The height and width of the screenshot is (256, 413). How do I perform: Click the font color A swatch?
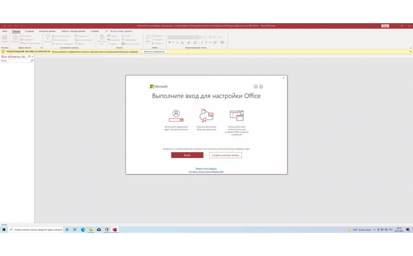(182, 42)
